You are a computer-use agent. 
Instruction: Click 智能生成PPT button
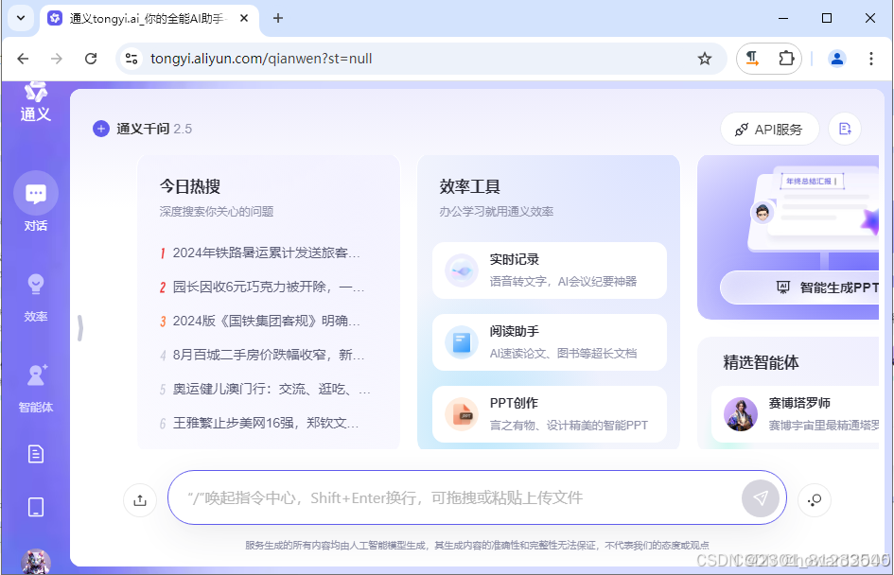click(799, 287)
